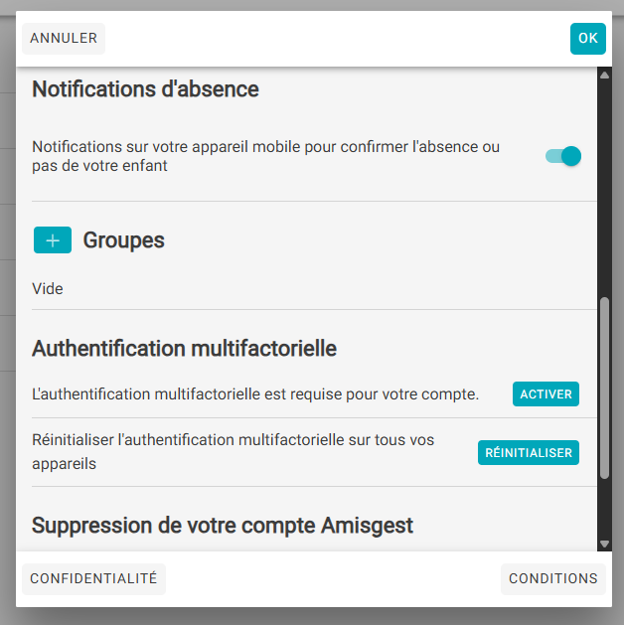This screenshot has width=624, height=625.
Task: Click the multifactor "est requise" description text
Action: tap(255, 394)
